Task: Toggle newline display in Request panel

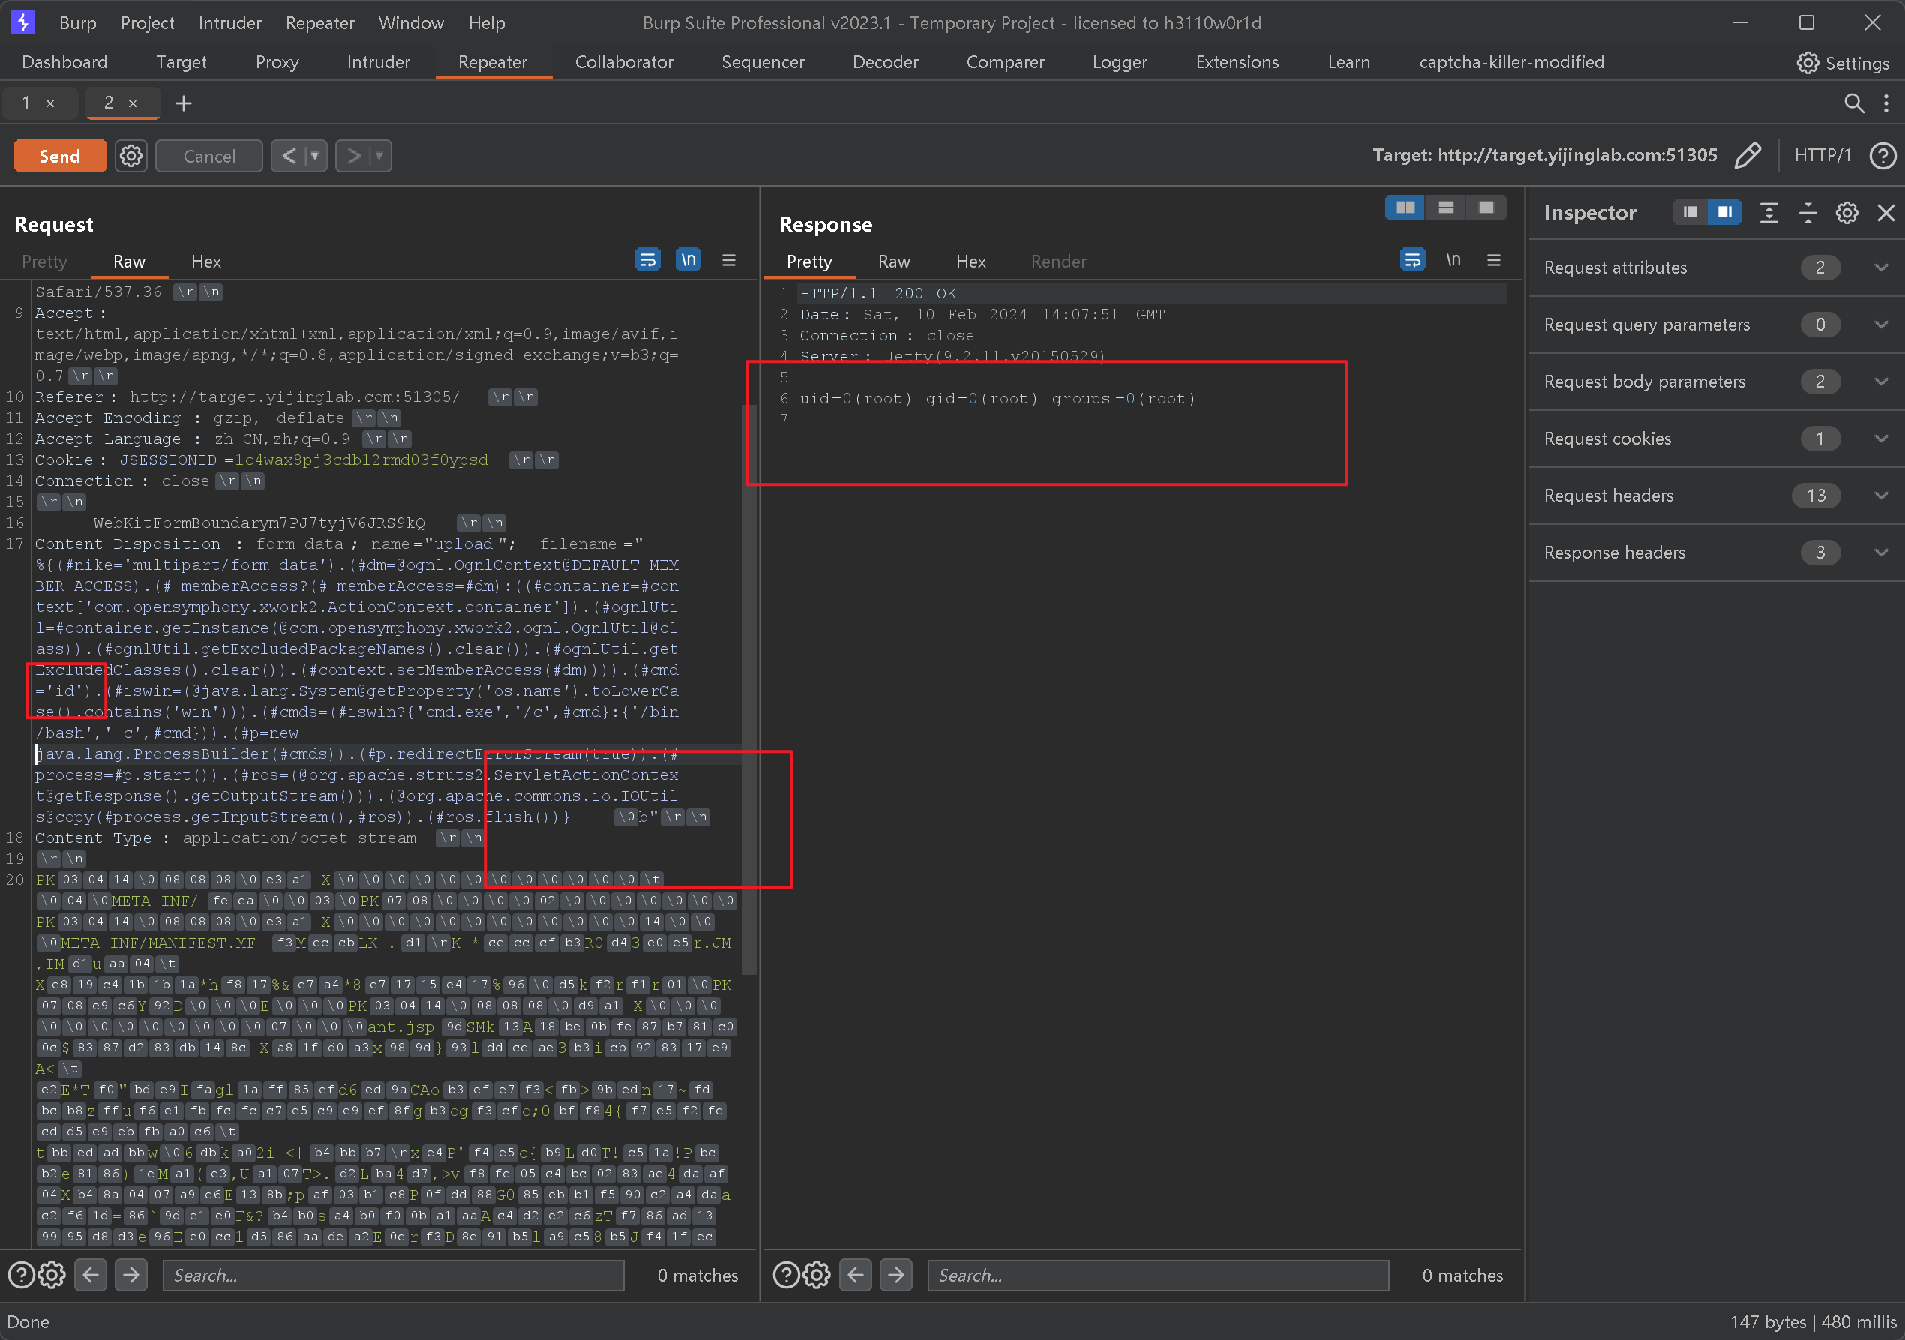Action: click(688, 260)
